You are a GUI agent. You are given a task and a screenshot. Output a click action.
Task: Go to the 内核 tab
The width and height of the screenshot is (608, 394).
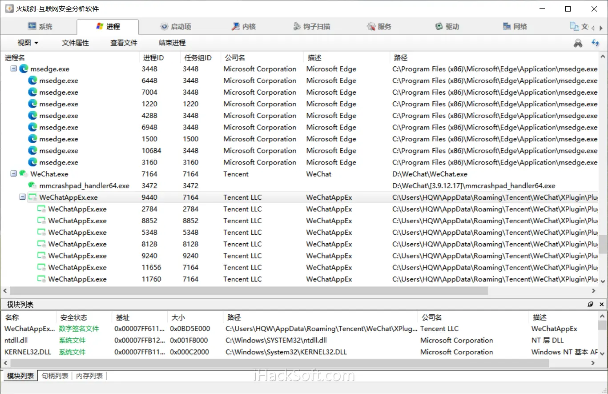[x=244, y=27]
